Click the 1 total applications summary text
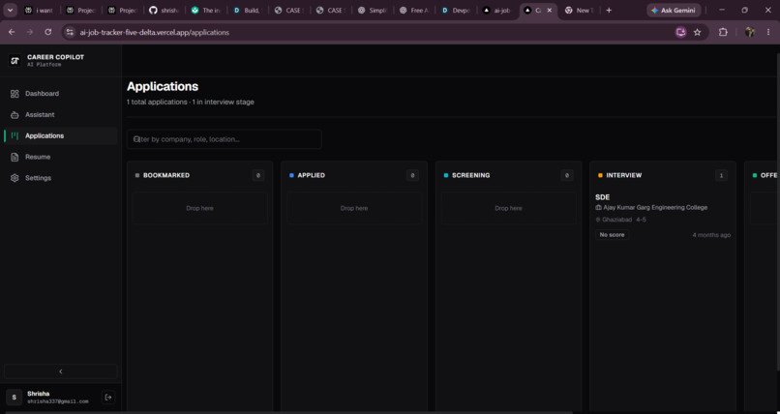Image resolution: width=780 pixels, height=414 pixels. (190, 102)
